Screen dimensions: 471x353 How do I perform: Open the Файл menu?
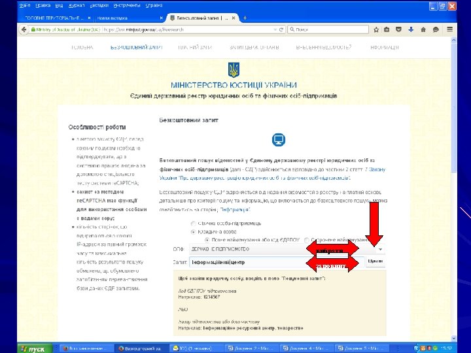[x=25, y=5]
